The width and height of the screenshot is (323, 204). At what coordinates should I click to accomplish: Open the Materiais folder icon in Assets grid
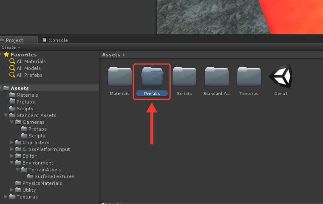pyautogui.click(x=120, y=76)
